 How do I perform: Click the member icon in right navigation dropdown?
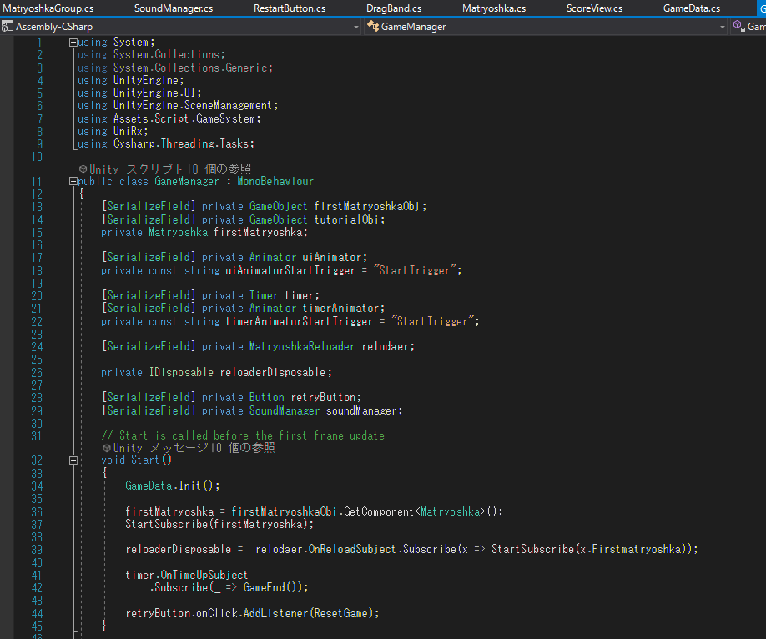pyautogui.click(x=739, y=26)
